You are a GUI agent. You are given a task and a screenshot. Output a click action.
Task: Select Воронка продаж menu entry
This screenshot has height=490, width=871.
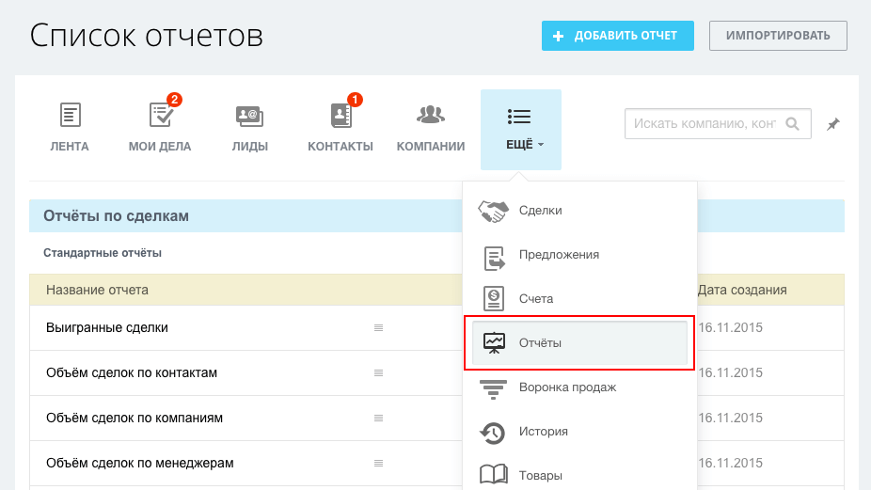point(568,387)
